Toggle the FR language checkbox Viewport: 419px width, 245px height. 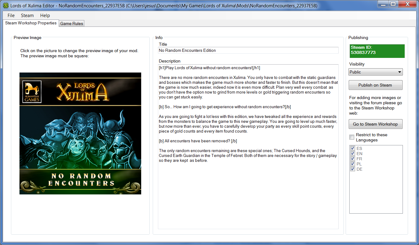353,159
